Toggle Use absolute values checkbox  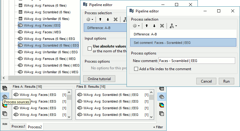(90, 48)
